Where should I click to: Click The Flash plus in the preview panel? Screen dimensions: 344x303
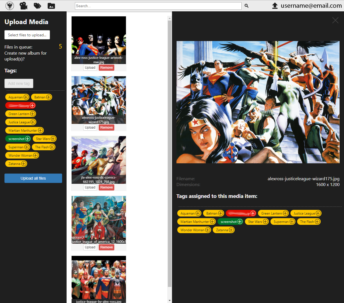pyautogui.click(x=317, y=221)
